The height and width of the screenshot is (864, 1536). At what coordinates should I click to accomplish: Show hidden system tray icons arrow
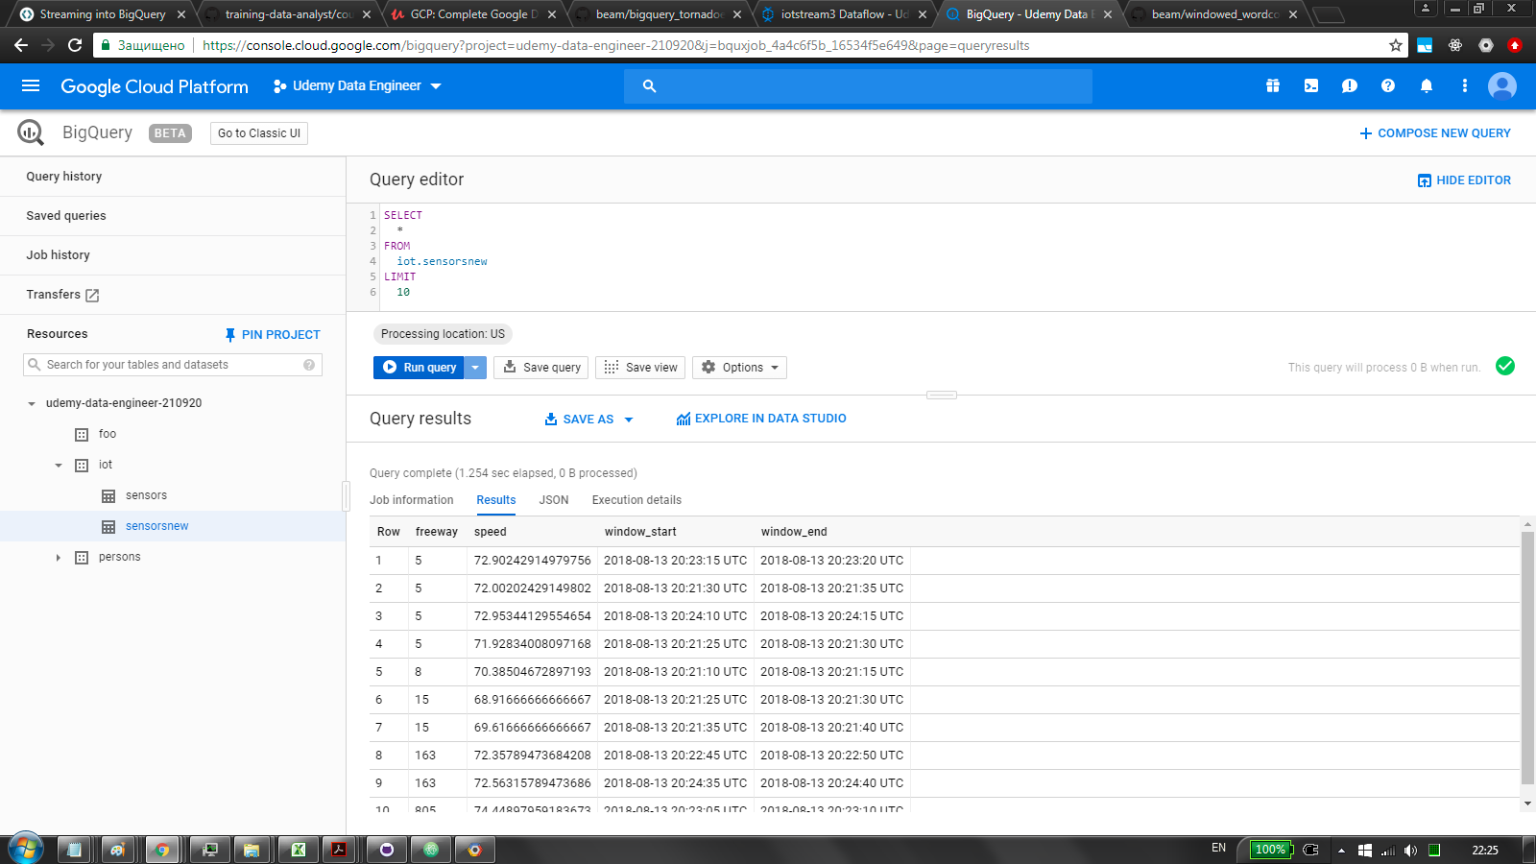coord(1341,851)
